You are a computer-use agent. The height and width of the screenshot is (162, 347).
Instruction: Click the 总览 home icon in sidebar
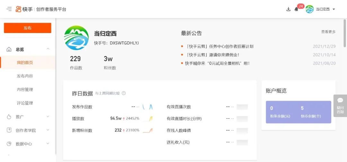tap(9, 49)
